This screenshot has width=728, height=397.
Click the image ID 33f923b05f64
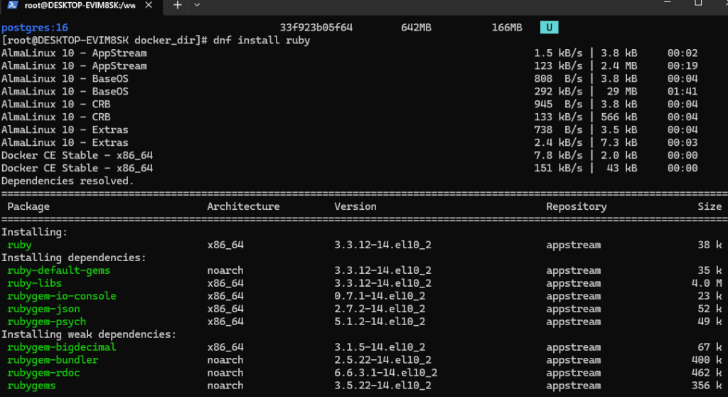pos(316,28)
